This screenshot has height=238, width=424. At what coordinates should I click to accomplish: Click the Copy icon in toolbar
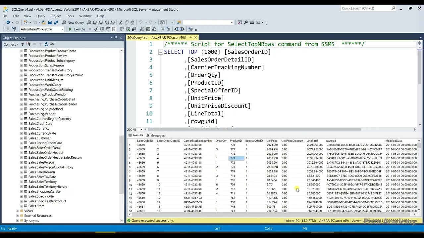click(x=127, y=22)
